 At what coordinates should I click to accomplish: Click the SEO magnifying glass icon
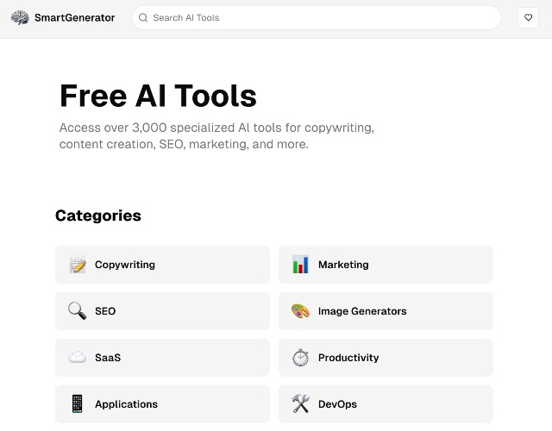point(77,310)
